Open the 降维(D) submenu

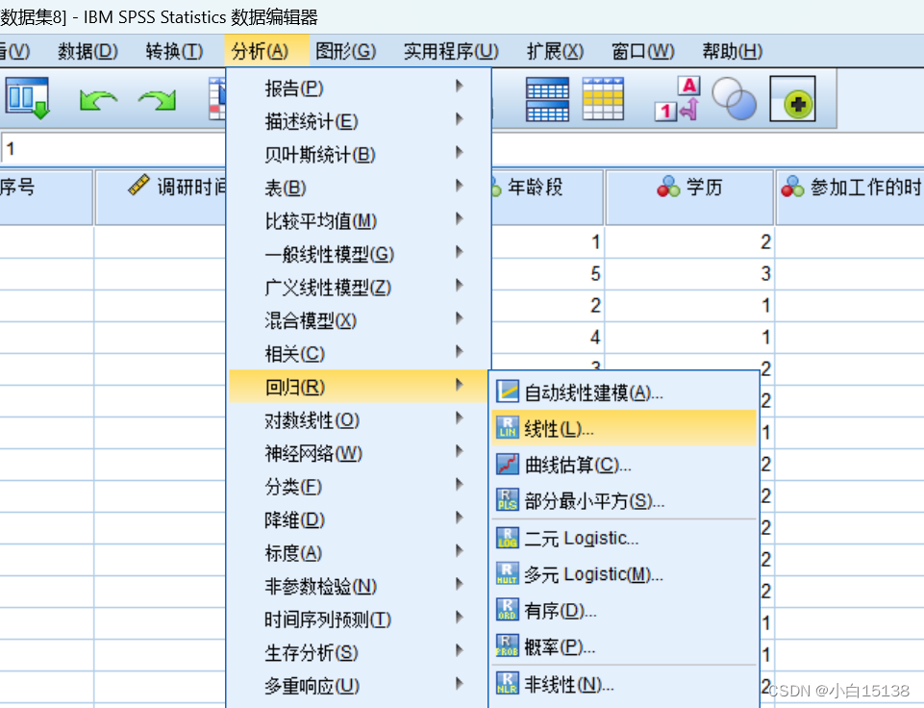pyautogui.click(x=359, y=519)
